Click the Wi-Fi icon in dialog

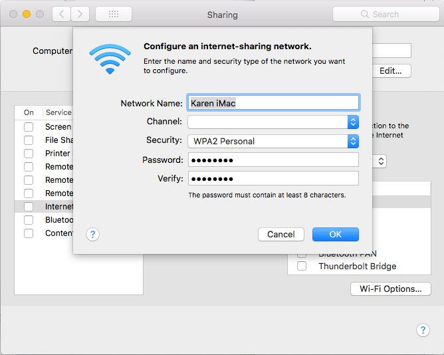pos(110,59)
